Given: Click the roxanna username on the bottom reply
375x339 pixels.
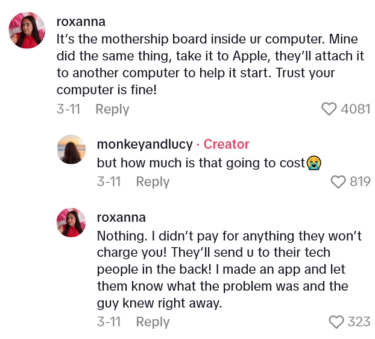Looking at the screenshot, I should coord(121,217).
